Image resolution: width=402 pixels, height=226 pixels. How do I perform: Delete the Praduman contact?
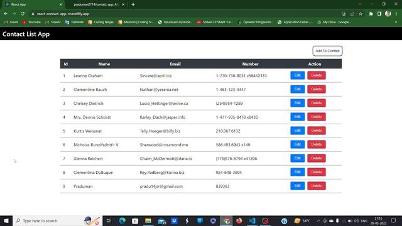click(x=317, y=186)
